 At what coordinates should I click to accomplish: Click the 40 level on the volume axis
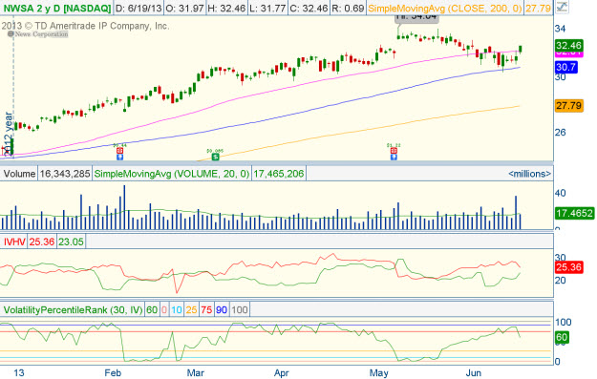(560, 193)
